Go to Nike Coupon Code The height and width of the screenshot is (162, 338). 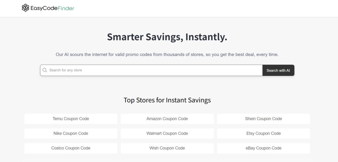(71, 133)
